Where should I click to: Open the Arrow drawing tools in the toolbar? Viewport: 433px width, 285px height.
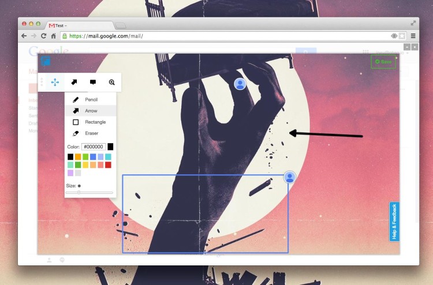click(x=74, y=82)
